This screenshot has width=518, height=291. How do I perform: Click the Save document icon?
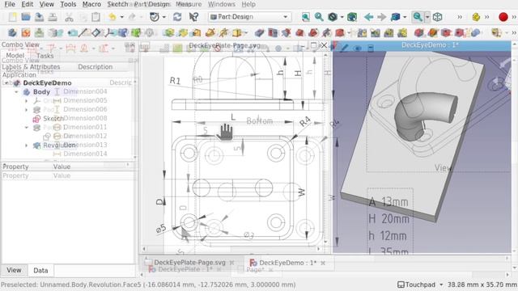pos(39,17)
